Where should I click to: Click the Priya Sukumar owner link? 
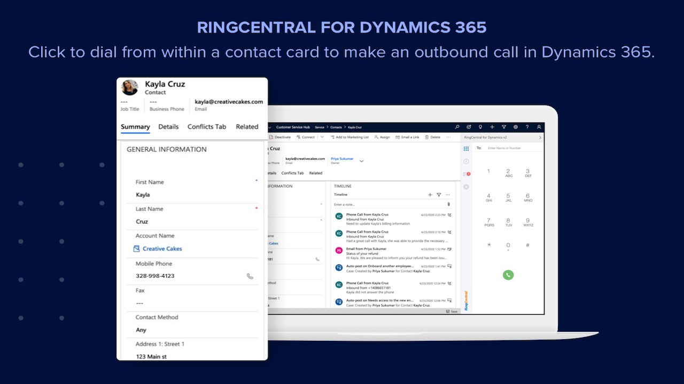pyautogui.click(x=342, y=158)
